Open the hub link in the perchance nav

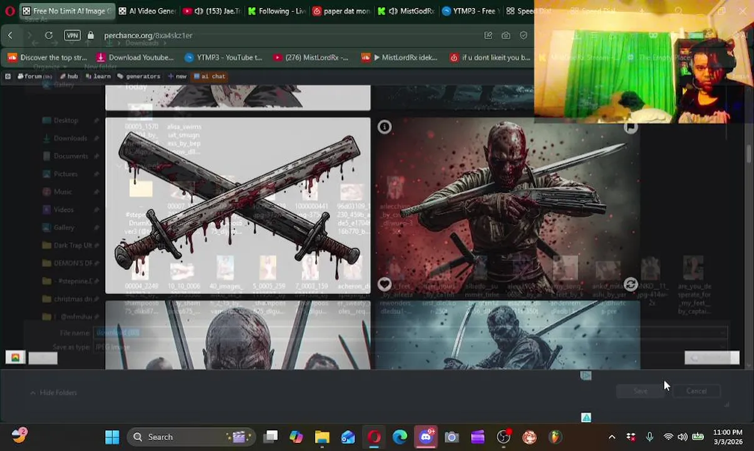[x=68, y=76]
